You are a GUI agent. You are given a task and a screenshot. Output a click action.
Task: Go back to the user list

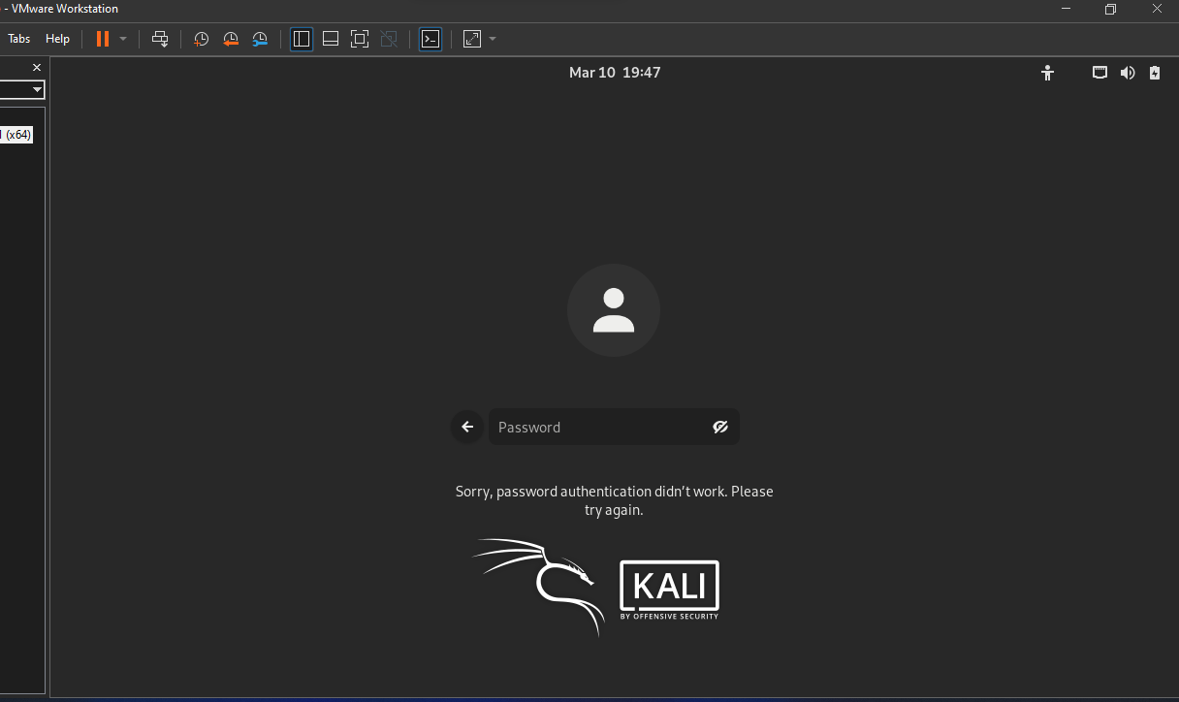[467, 427]
